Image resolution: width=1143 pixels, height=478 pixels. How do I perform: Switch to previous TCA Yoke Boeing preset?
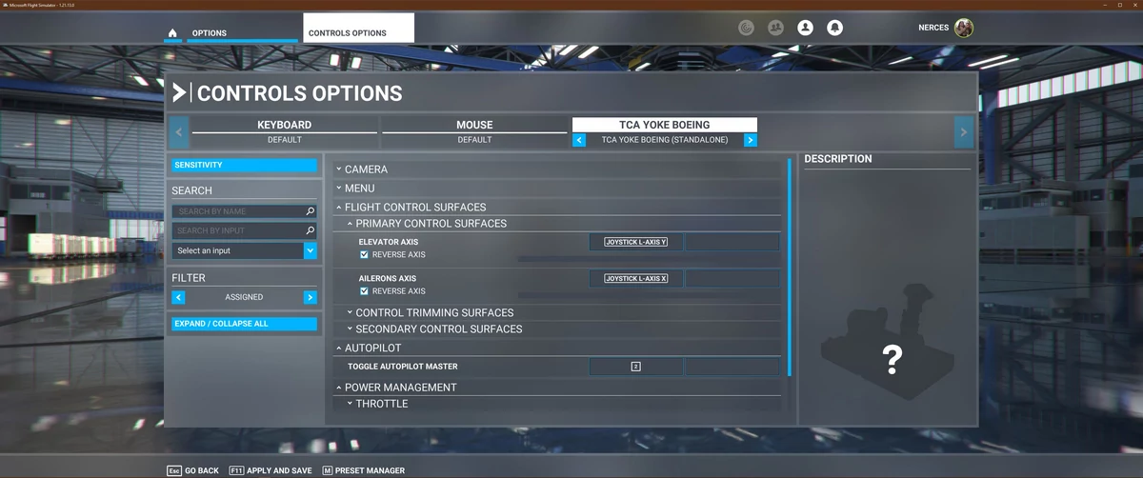pyautogui.click(x=579, y=140)
